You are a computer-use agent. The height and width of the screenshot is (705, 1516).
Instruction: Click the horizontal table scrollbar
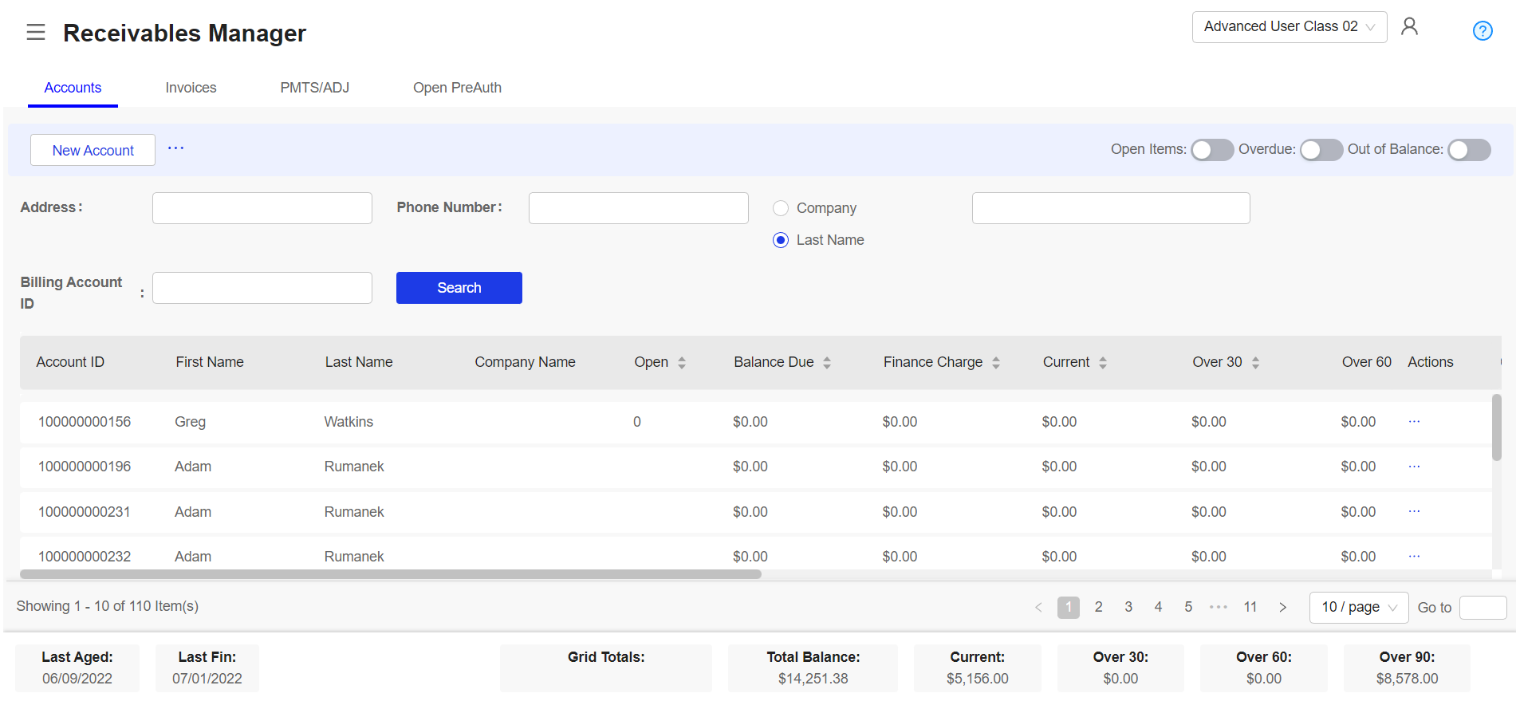(x=391, y=574)
